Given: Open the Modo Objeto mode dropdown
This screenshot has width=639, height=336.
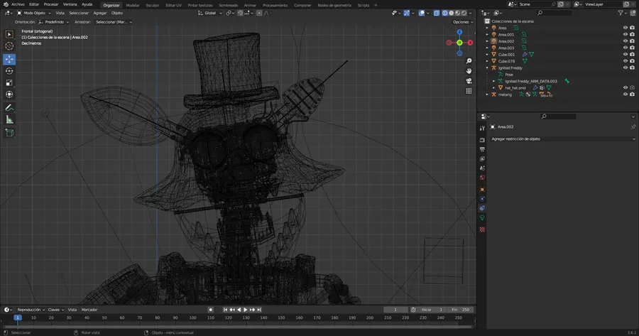Looking at the screenshot, I should (34, 13).
